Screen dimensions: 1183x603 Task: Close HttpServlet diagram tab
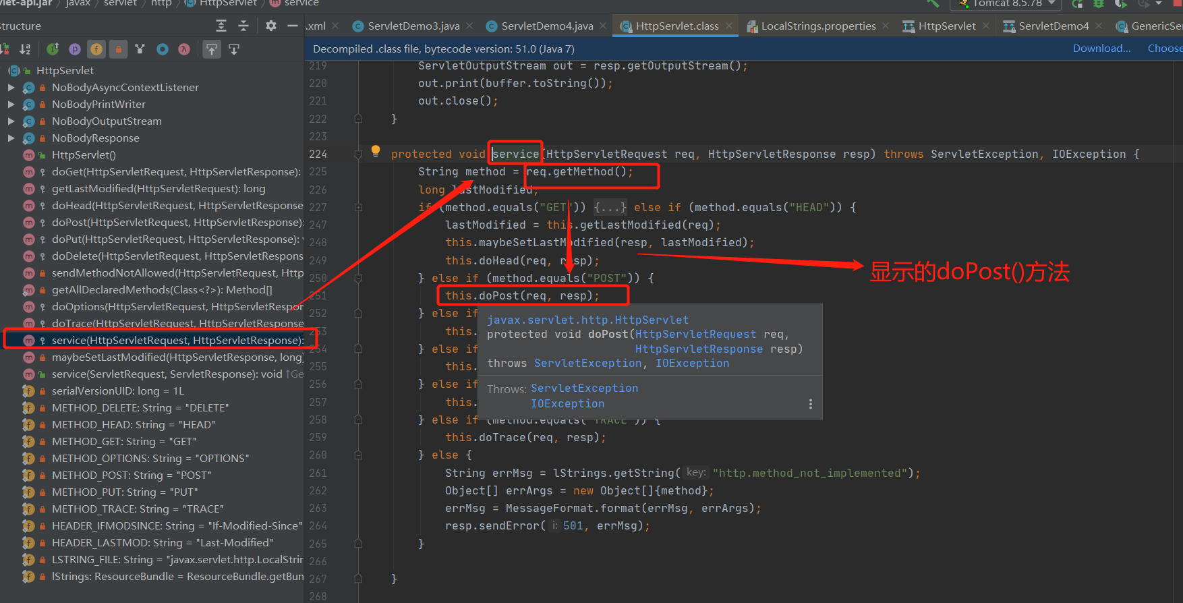click(986, 26)
